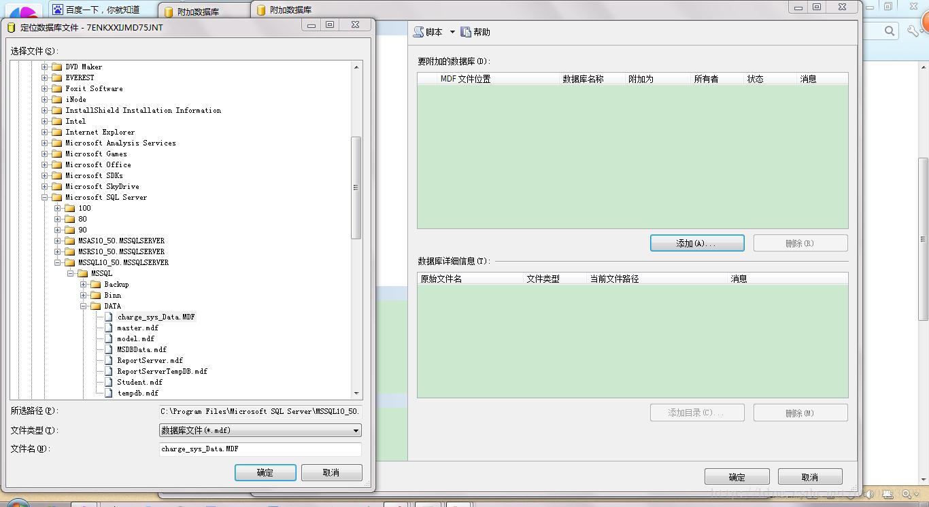Click the 文件类型 dropdown arrow button
929x507 pixels.
[356, 430]
